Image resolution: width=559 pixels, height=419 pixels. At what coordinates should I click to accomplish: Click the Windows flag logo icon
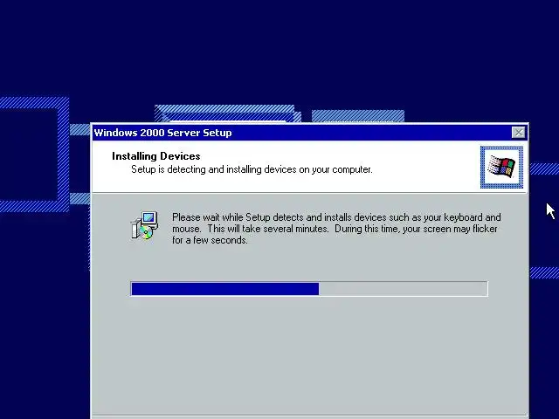501,167
